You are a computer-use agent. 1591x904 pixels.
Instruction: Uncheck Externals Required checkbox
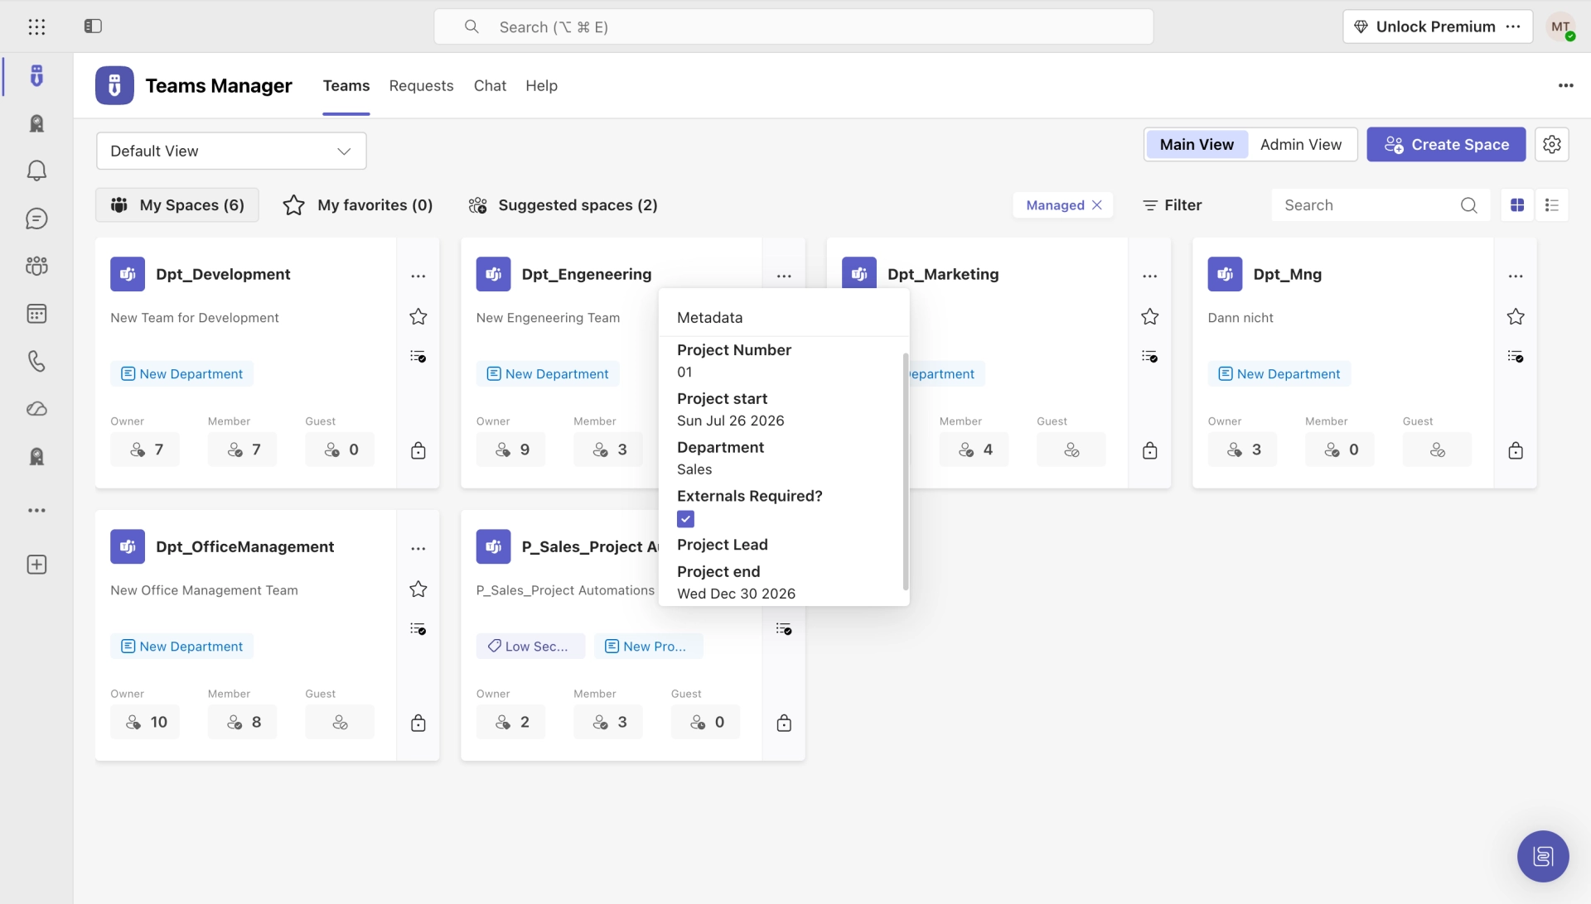pos(685,519)
